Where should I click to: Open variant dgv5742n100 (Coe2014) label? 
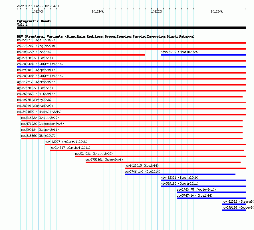pos(35,58)
